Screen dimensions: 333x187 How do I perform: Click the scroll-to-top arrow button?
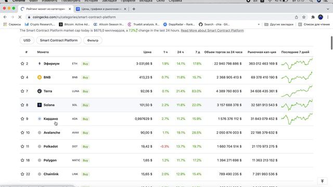tap(323, 181)
